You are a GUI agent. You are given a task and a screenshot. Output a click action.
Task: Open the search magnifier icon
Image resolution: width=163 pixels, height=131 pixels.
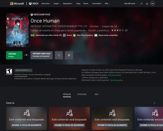(x=141, y=4)
